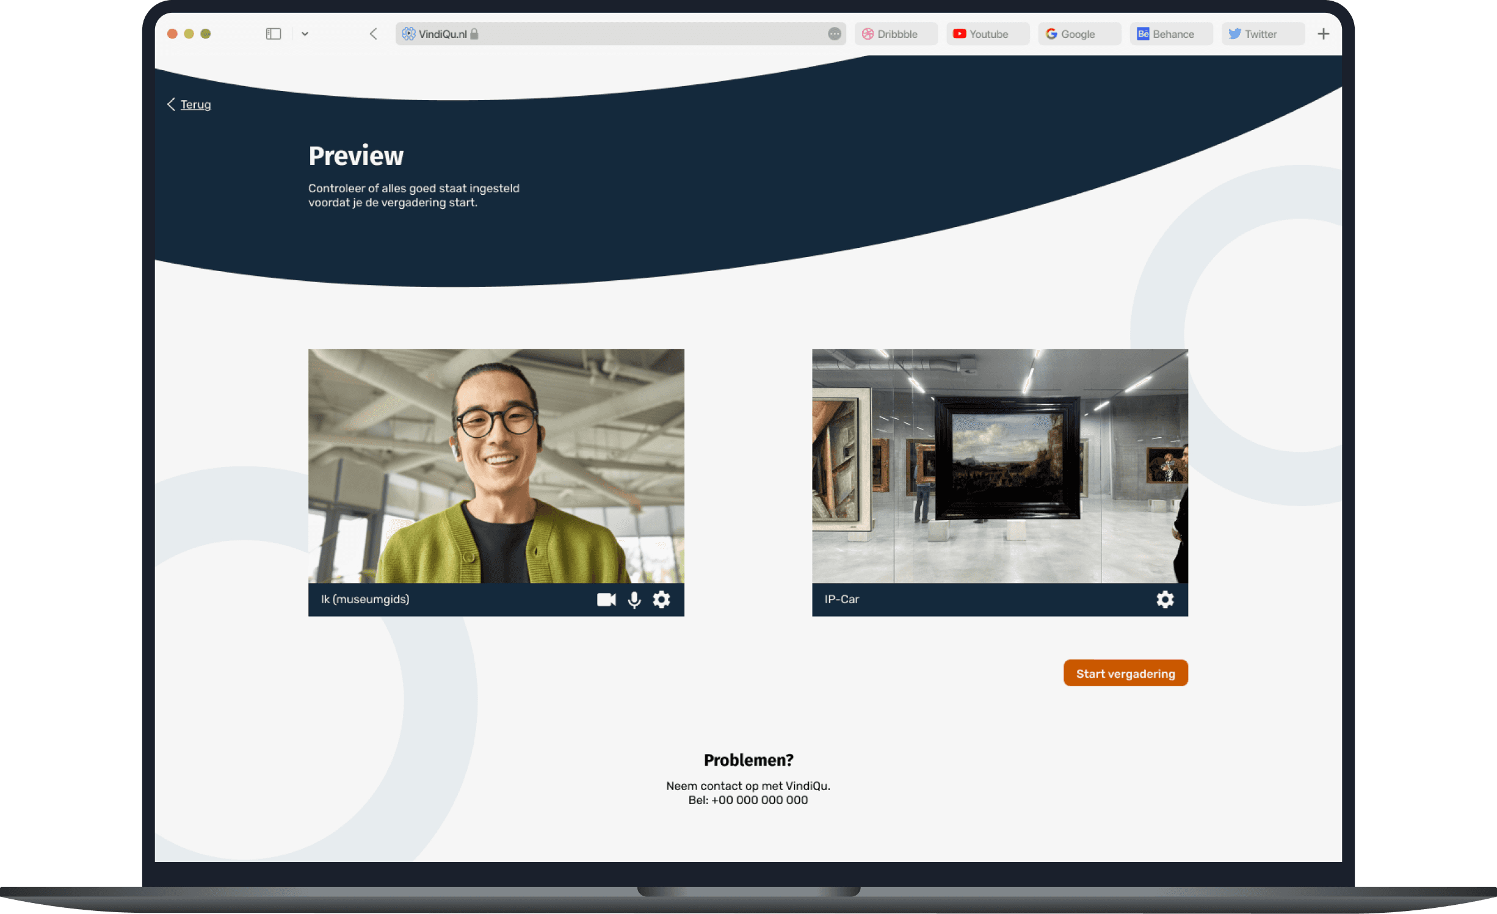The height and width of the screenshot is (914, 1497).
Task: Click the lock icon in address bar
Action: pos(474,34)
